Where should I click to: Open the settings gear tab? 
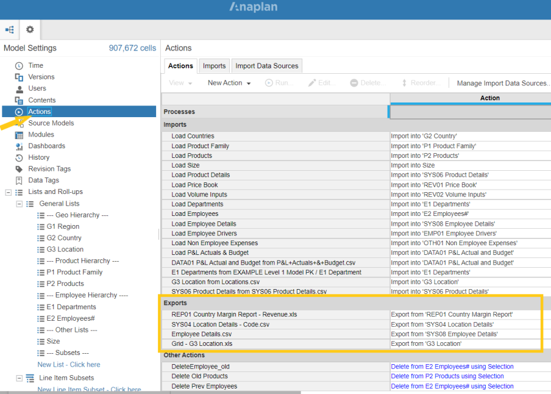pos(30,29)
